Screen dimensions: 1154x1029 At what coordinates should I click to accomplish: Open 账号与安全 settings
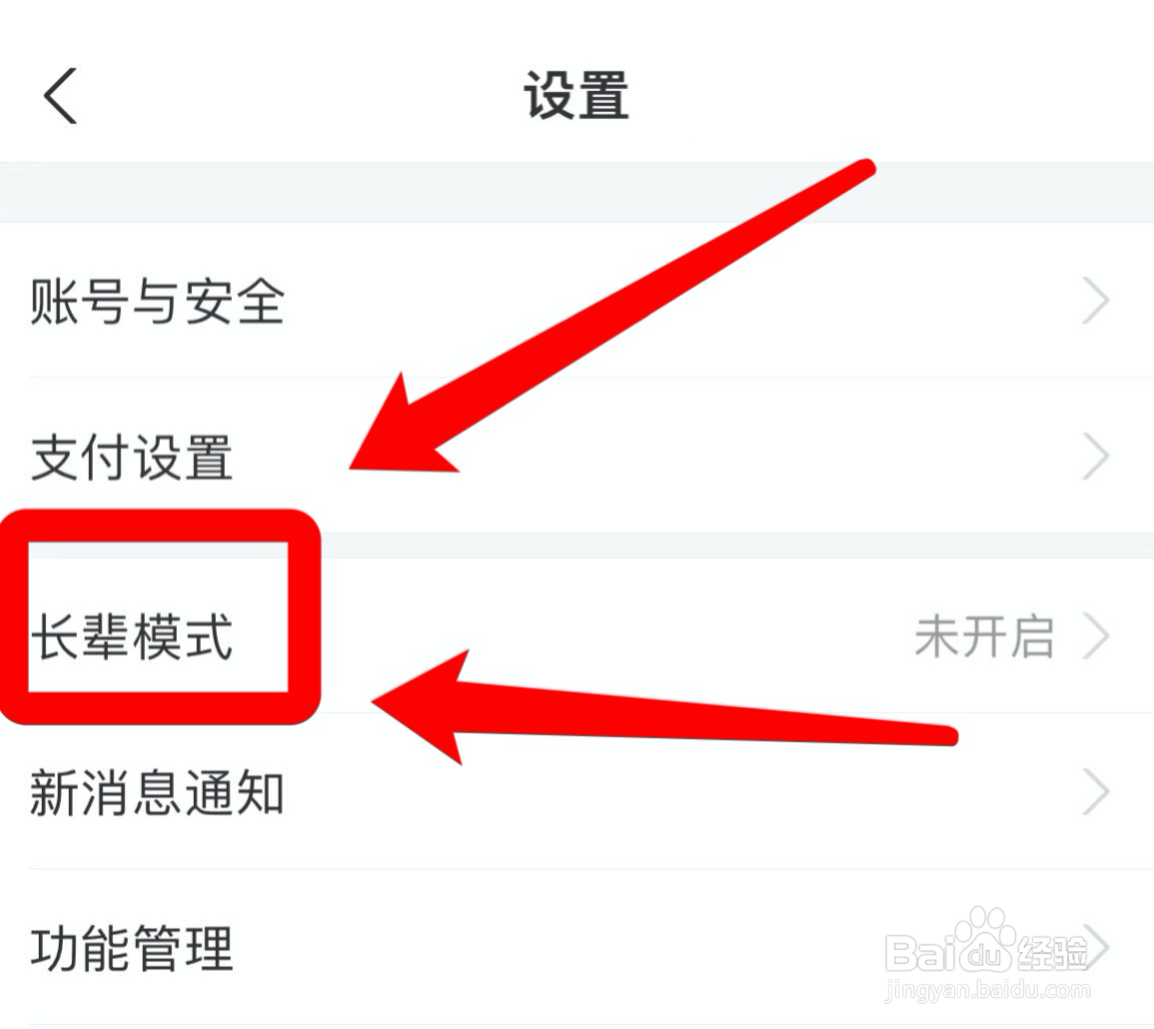(x=577, y=301)
